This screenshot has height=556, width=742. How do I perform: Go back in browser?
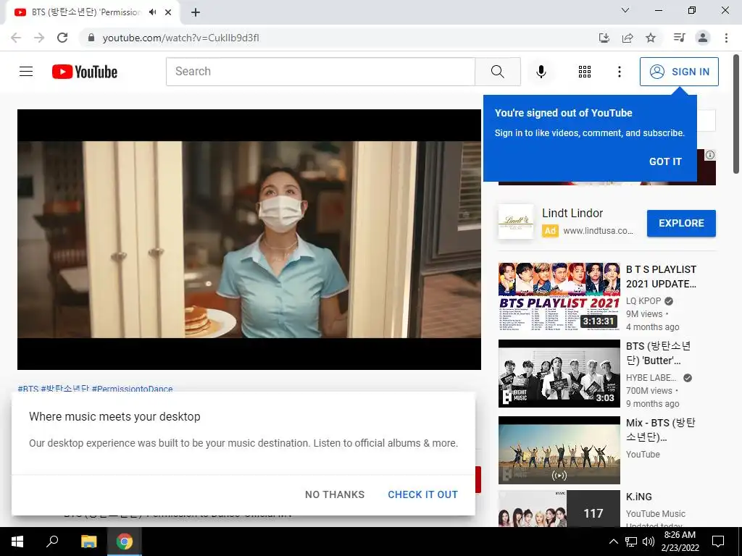point(16,38)
